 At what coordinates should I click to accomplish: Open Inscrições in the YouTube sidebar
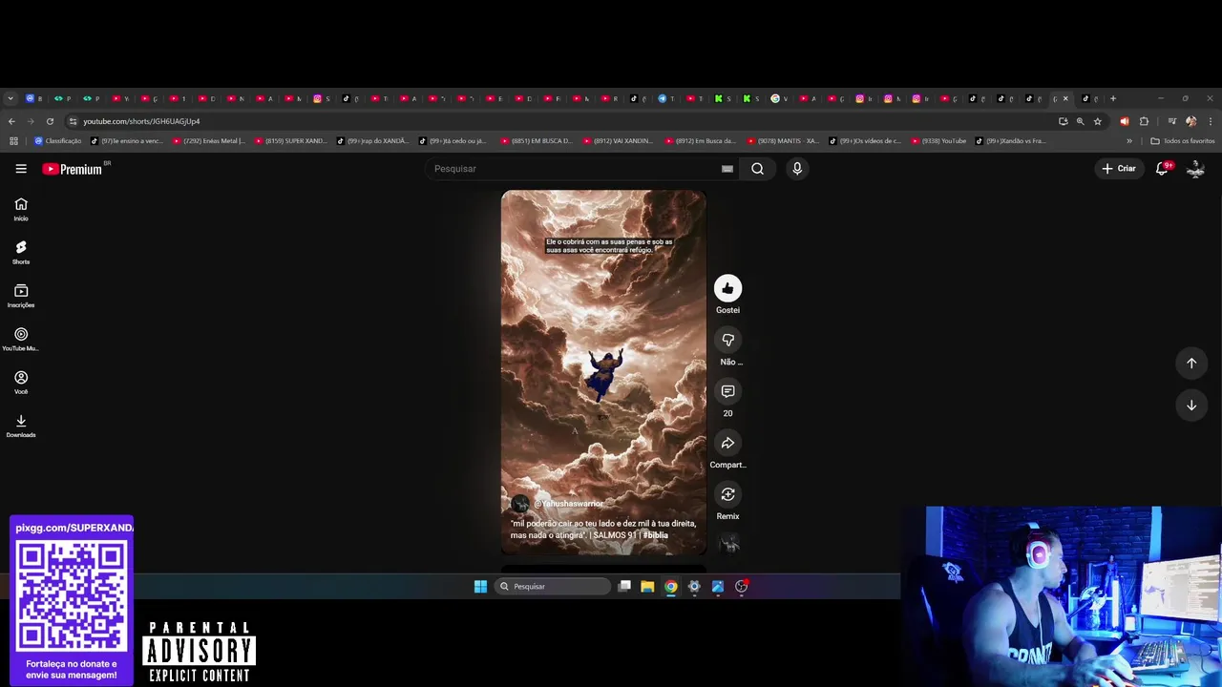point(21,296)
